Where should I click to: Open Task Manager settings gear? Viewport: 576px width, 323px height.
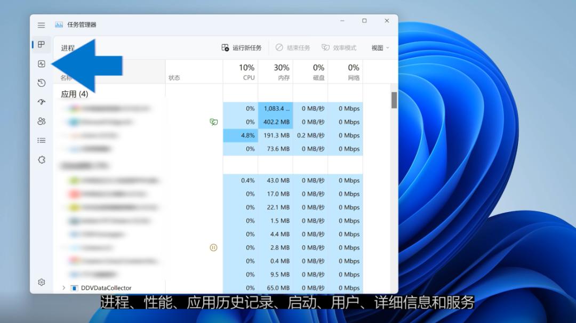[x=42, y=282]
